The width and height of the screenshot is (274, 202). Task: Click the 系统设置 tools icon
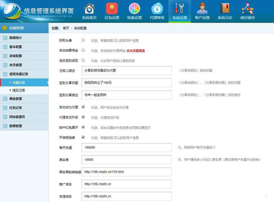click(x=180, y=9)
